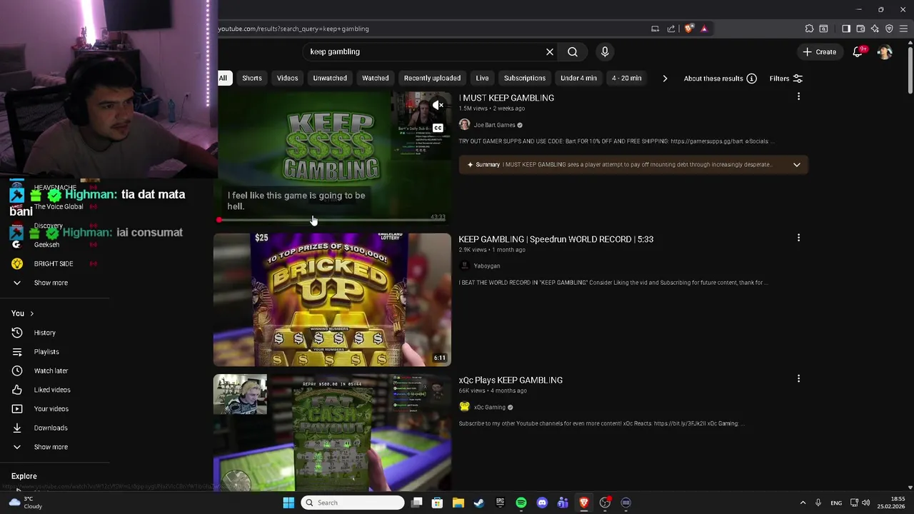The width and height of the screenshot is (914, 514).
Task: Open Geekseh subscription
Action: coord(46,245)
